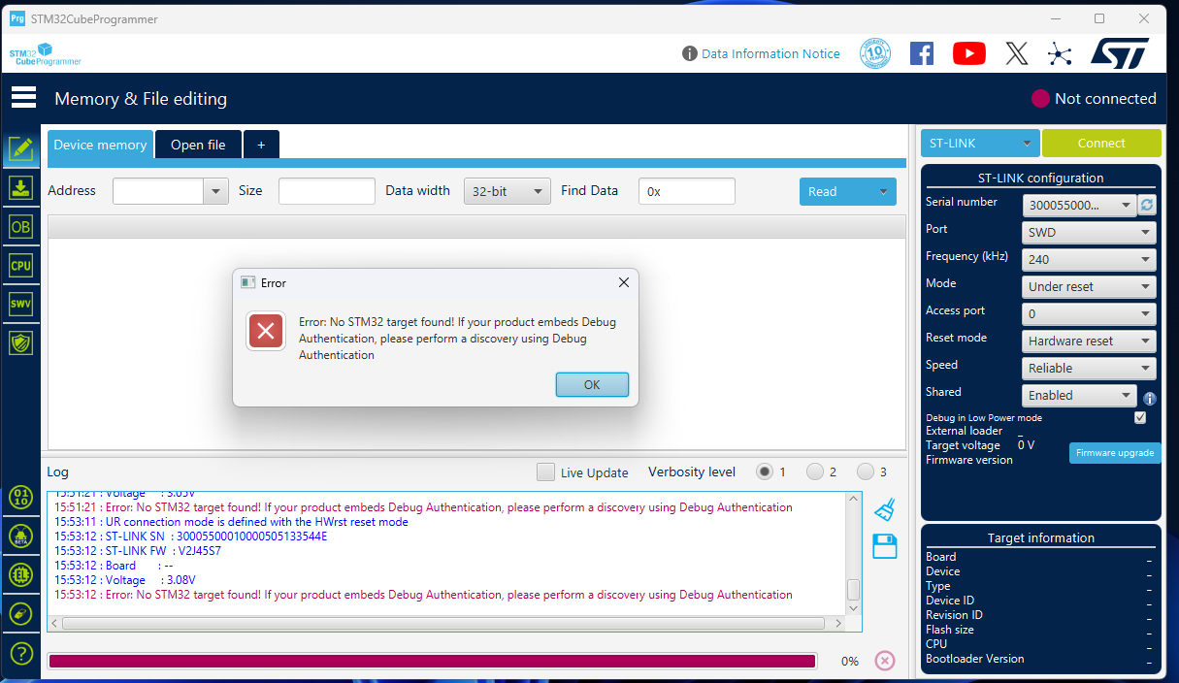Open the Memory & File editing panel
The width and height of the screenshot is (1179, 683).
[21, 149]
